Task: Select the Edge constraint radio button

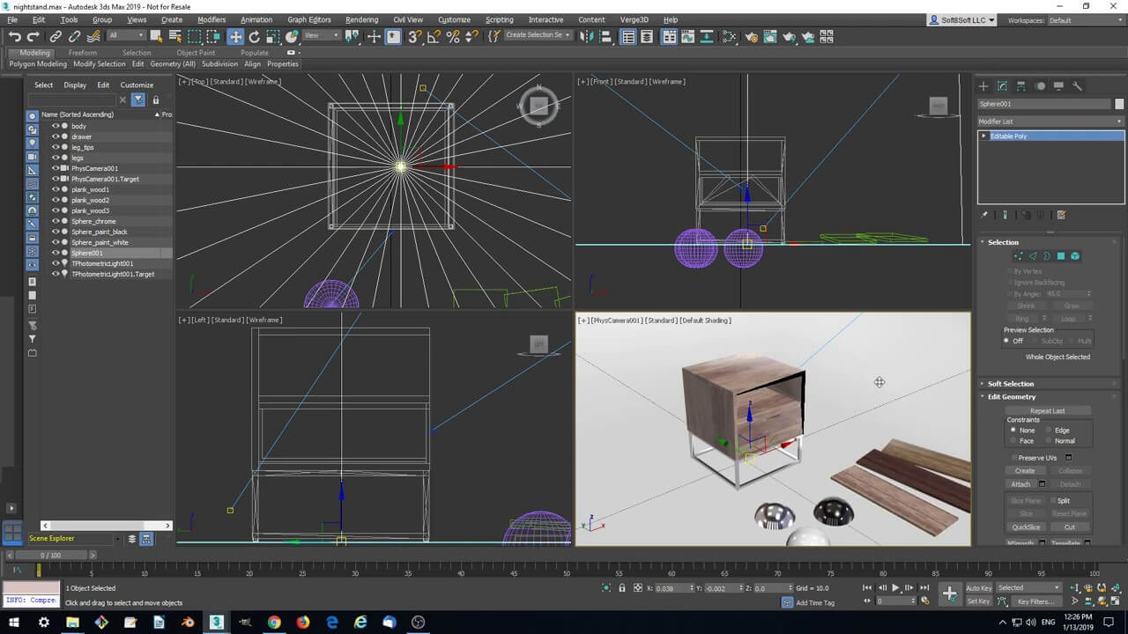Action: tap(1049, 430)
